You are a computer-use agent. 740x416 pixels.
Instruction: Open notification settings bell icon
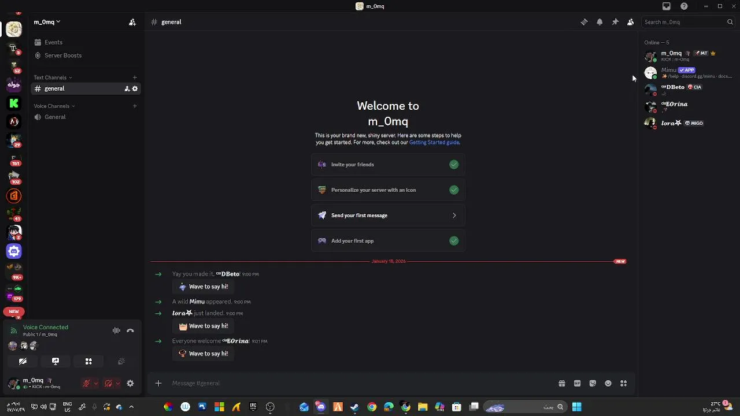[x=600, y=22]
